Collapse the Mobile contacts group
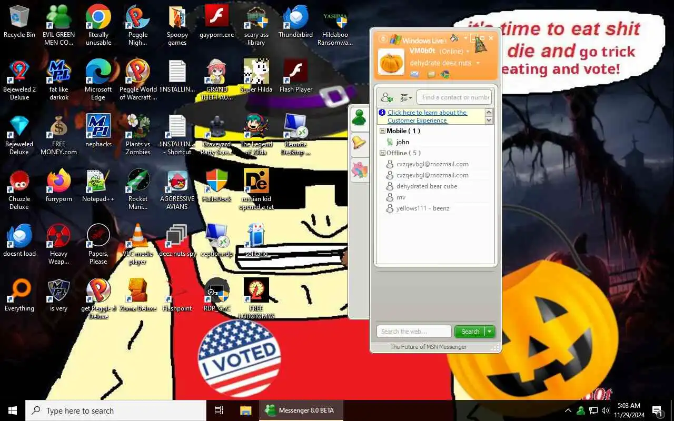 [x=382, y=131]
